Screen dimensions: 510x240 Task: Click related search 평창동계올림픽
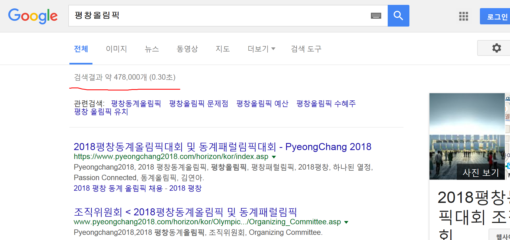click(x=136, y=103)
